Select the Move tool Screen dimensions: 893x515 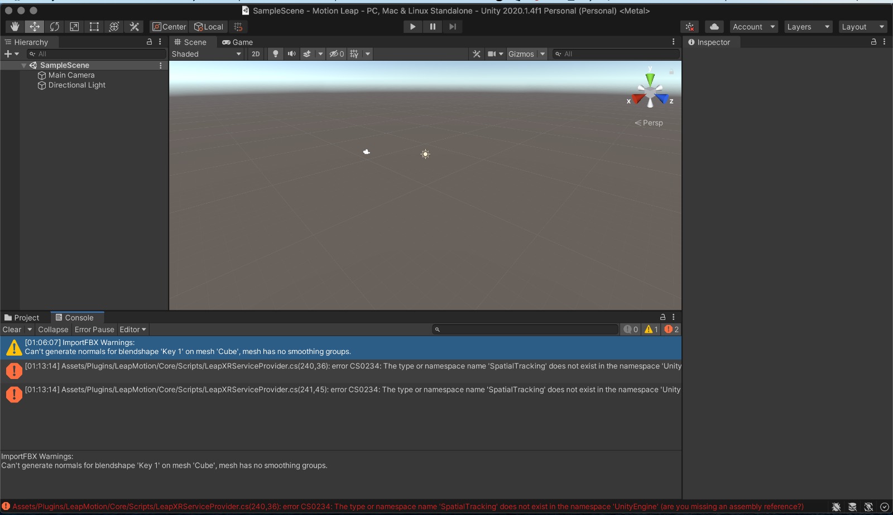(x=35, y=27)
